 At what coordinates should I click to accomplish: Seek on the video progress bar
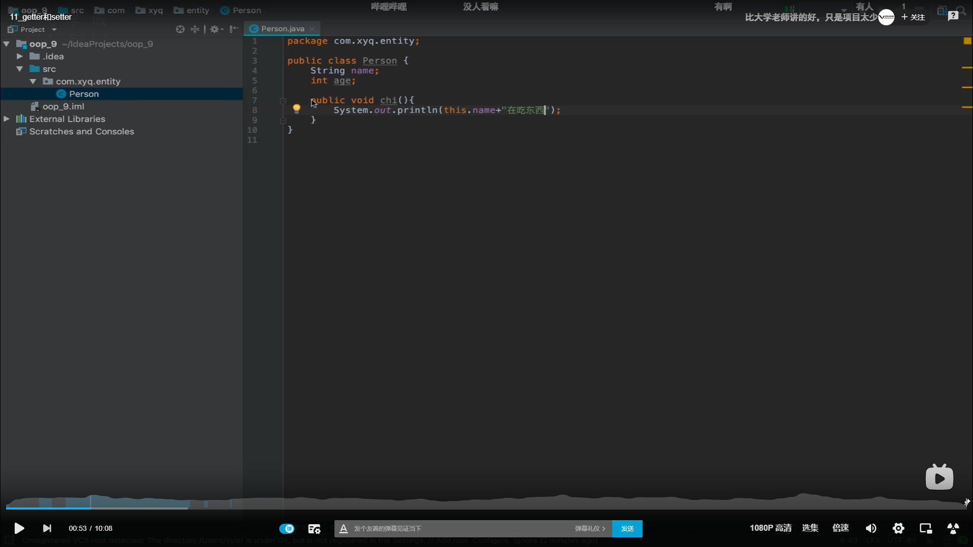click(486, 507)
